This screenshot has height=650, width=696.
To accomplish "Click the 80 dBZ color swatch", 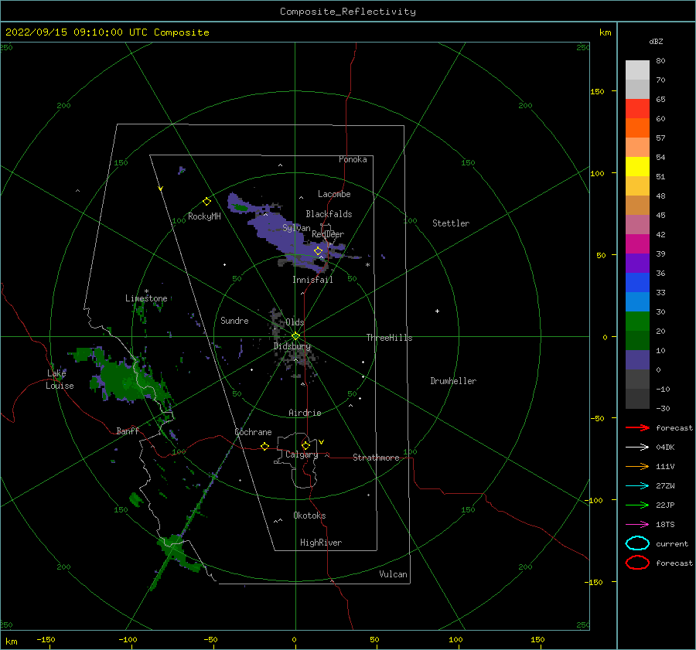I will (x=637, y=70).
